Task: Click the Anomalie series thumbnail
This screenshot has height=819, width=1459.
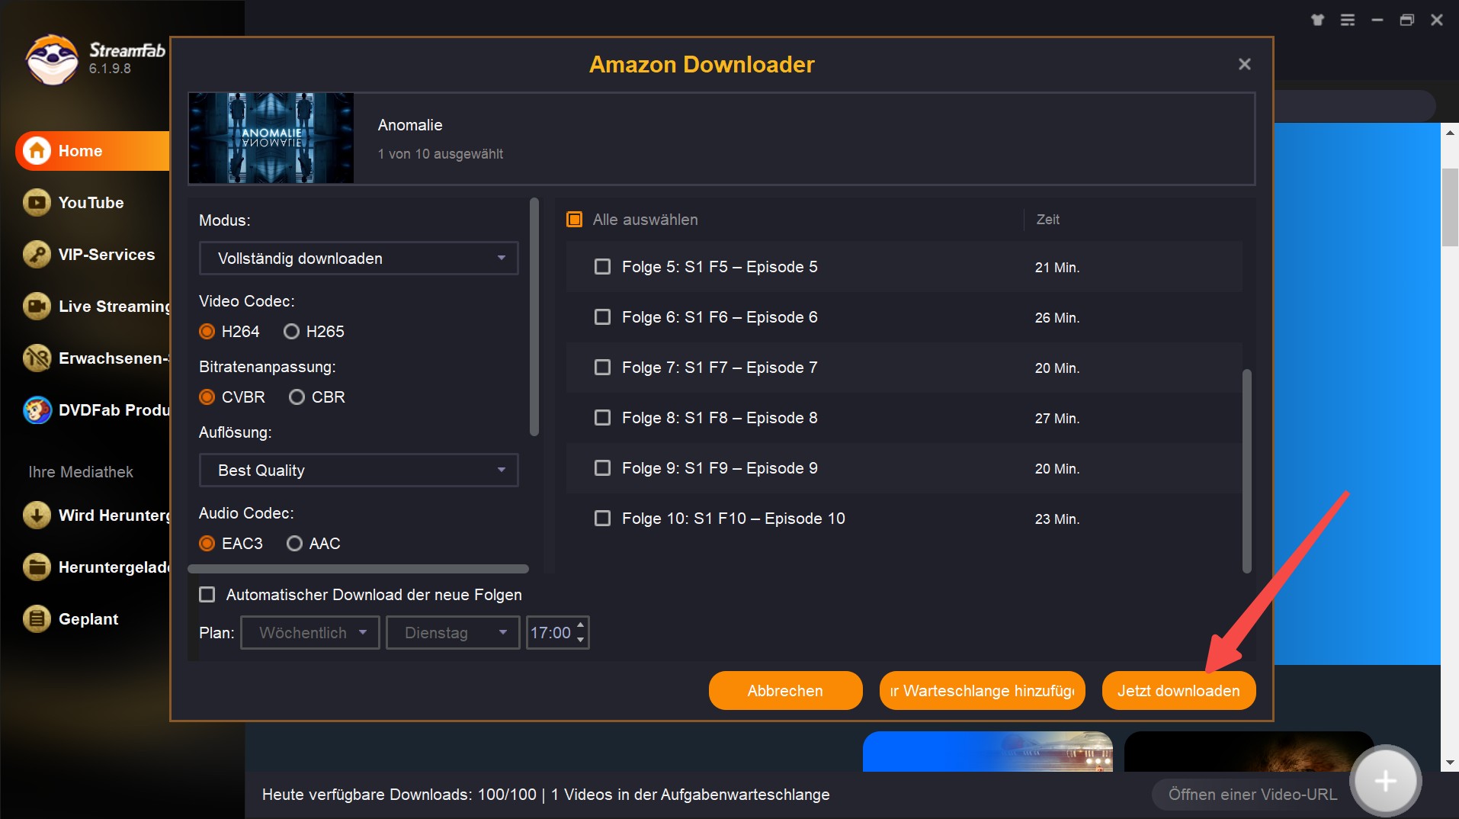Action: coord(271,138)
